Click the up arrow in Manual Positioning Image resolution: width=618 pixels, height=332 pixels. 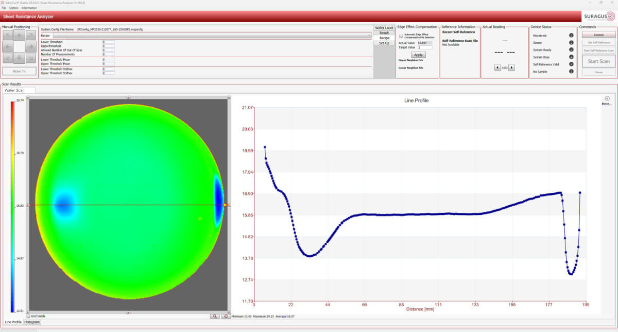click(x=19, y=36)
